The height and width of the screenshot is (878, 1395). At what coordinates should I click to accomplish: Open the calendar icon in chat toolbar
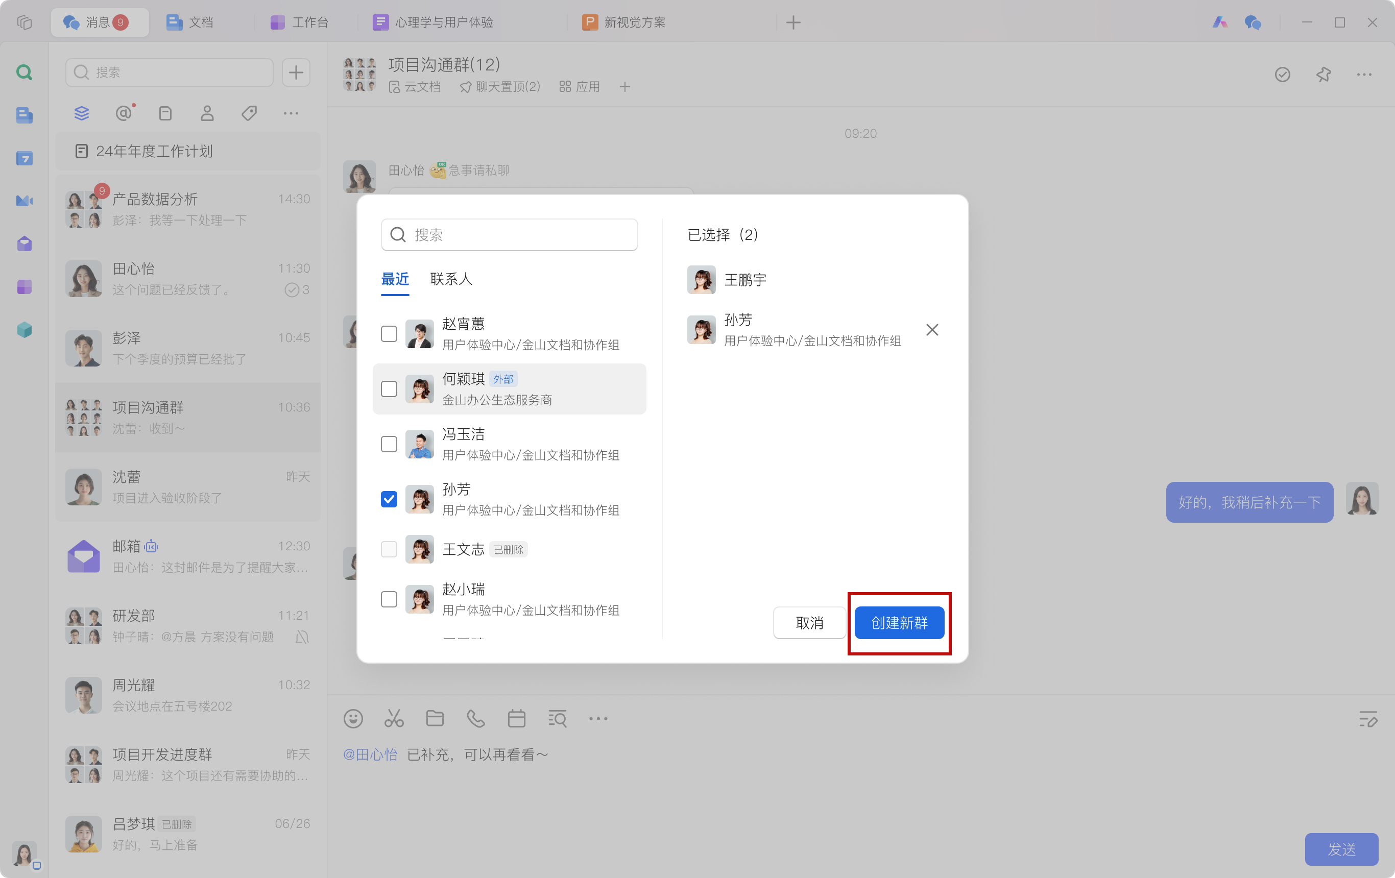click(x=516, y=719)
